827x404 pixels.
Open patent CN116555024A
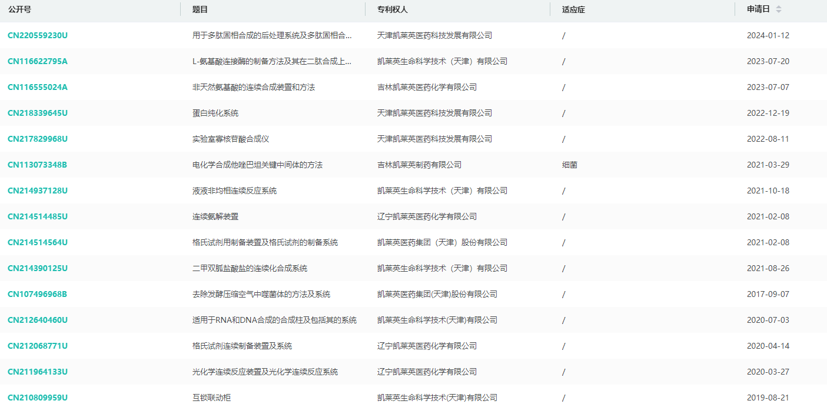point(38,87)
